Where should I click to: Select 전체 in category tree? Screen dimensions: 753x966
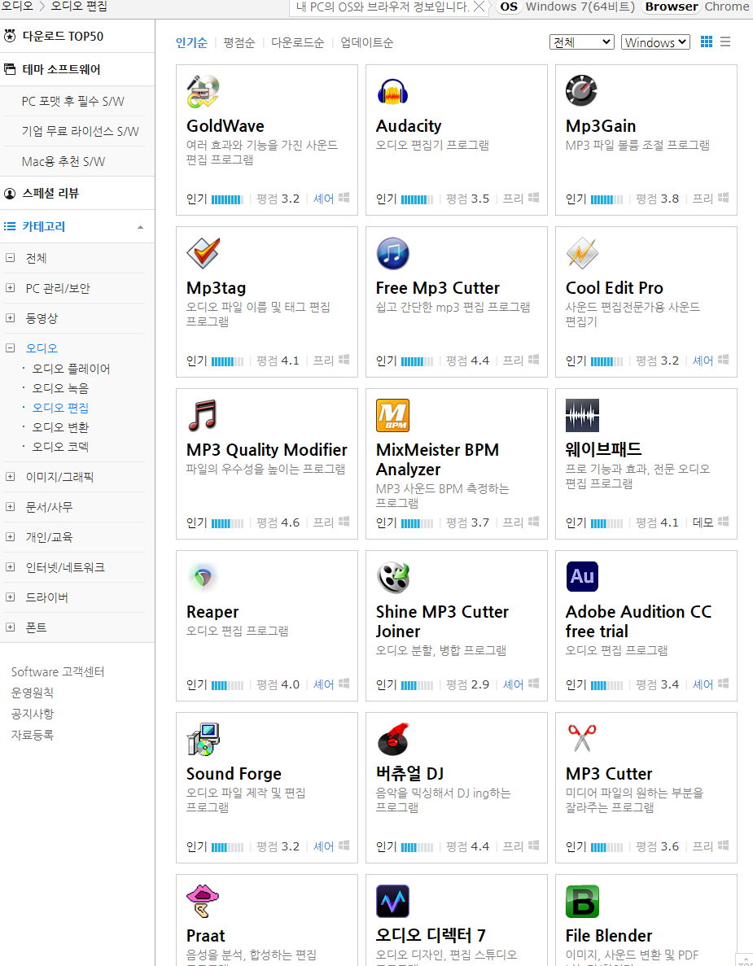point(36,258)
